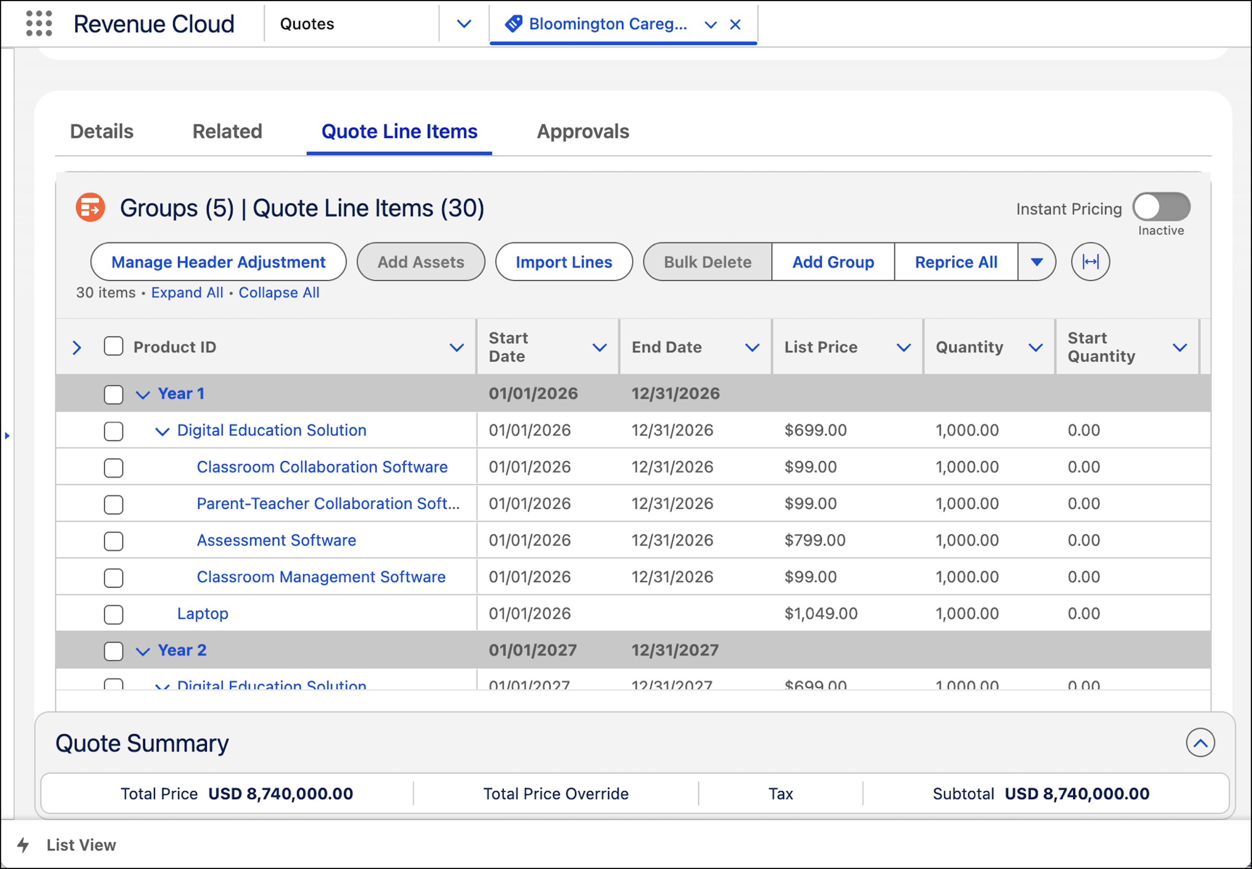Click the Reprice All button
Viewport: 1252px width, 869px height.
click(956, 262)
